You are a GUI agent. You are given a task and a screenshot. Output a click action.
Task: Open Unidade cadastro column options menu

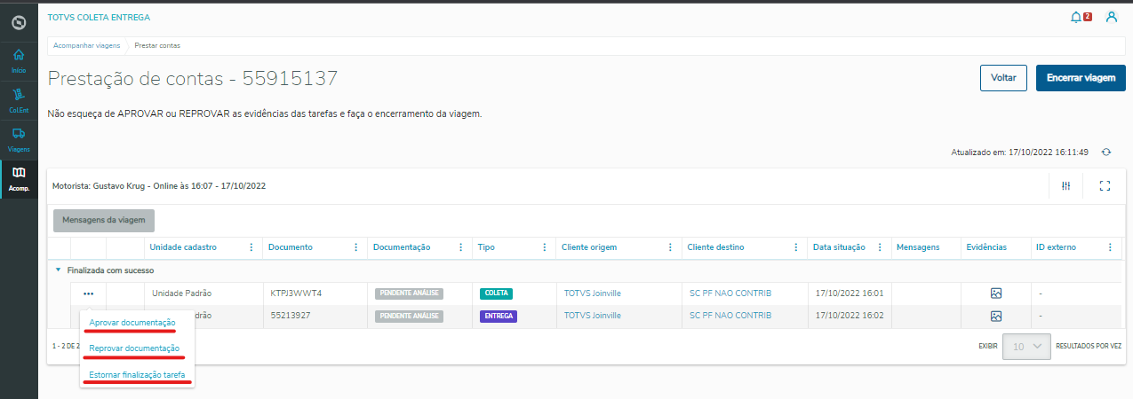pyautogui.click(x=251, y=247)
